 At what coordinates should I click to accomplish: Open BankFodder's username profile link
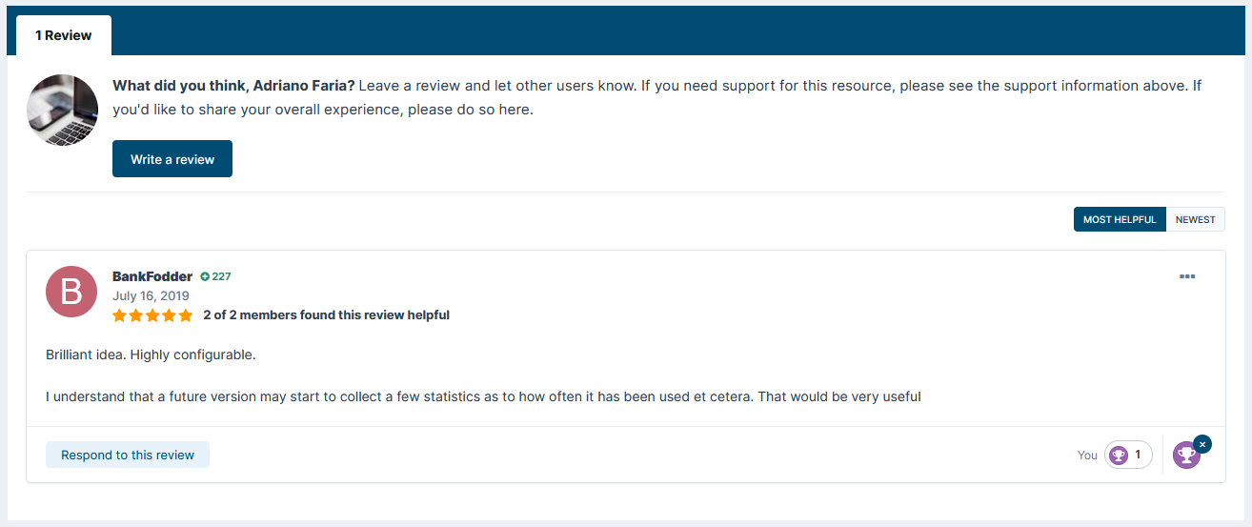tap(152, 276)
